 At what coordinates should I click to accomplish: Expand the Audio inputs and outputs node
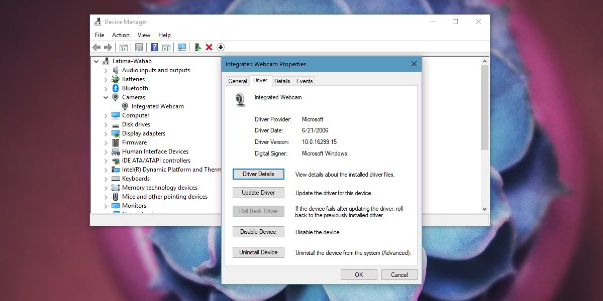click(106, 70)
